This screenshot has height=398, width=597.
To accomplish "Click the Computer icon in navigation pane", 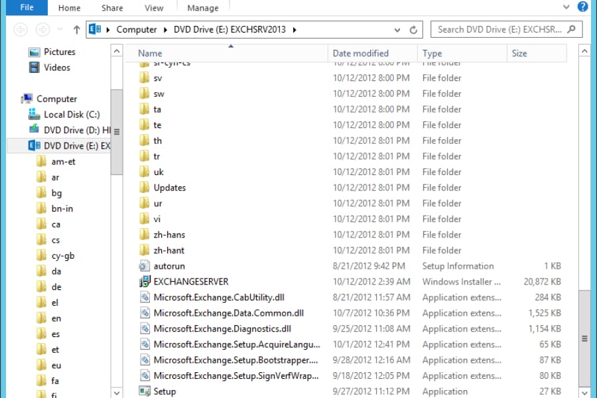I will click(27, 99).
